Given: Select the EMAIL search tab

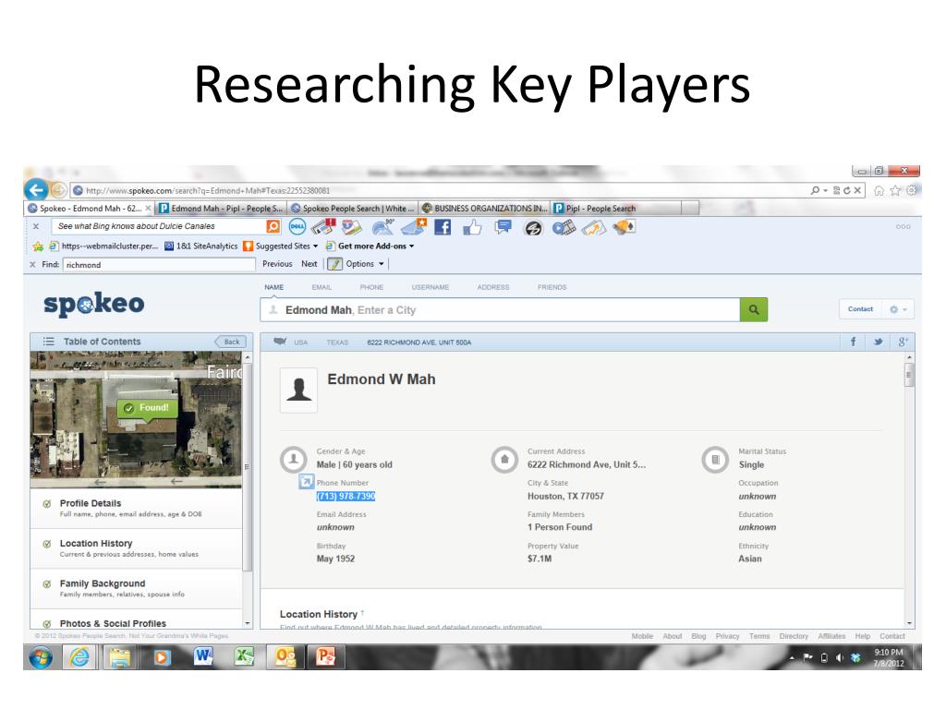Looking at the screenshot, I should [x=321, y=288].
